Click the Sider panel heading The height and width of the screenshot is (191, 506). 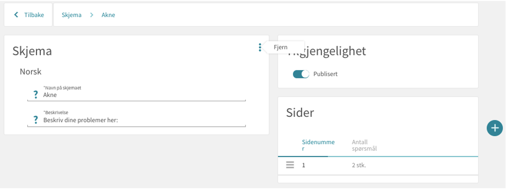300,113
